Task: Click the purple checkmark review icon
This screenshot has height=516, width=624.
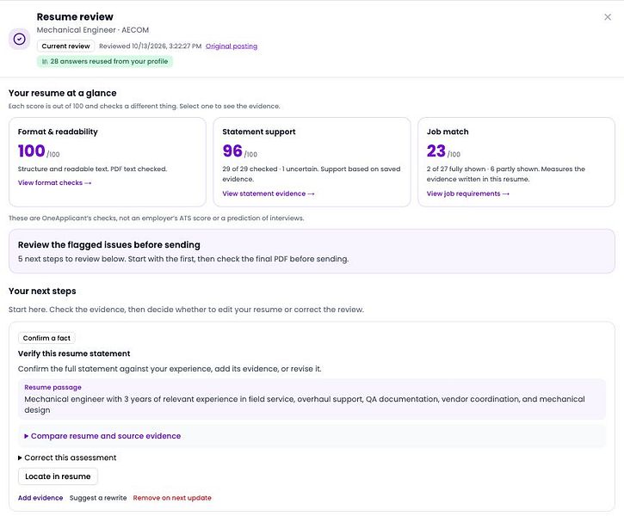Action: pos(20,39)
